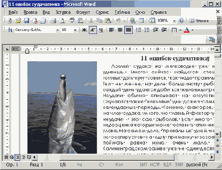This screenshot has width=222, height=170.
Task: Click the Чтение reading mode button
Action: tap(199, 21)
